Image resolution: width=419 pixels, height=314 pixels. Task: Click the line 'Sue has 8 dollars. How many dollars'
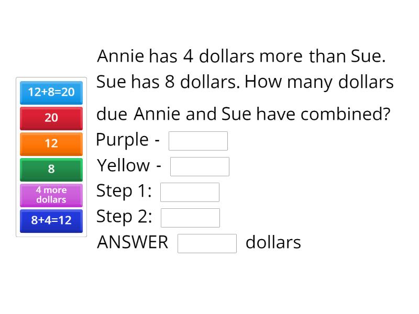[x=245, y=82]
